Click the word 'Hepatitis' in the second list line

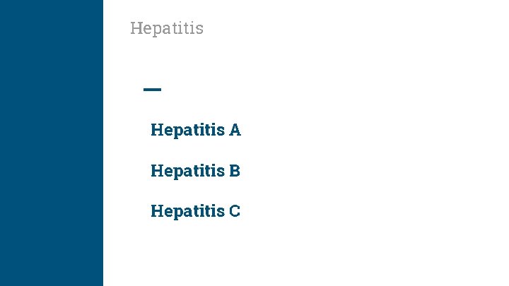click(187, 171)
